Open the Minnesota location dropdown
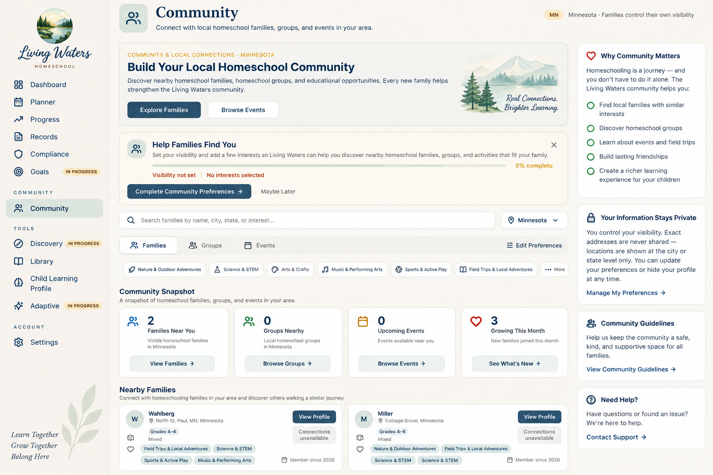 (x=534, y=220)
